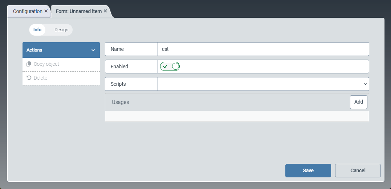The image size is (391, 189).
Task: Collapse the Actions panel chevron
Action: point(93,50)
